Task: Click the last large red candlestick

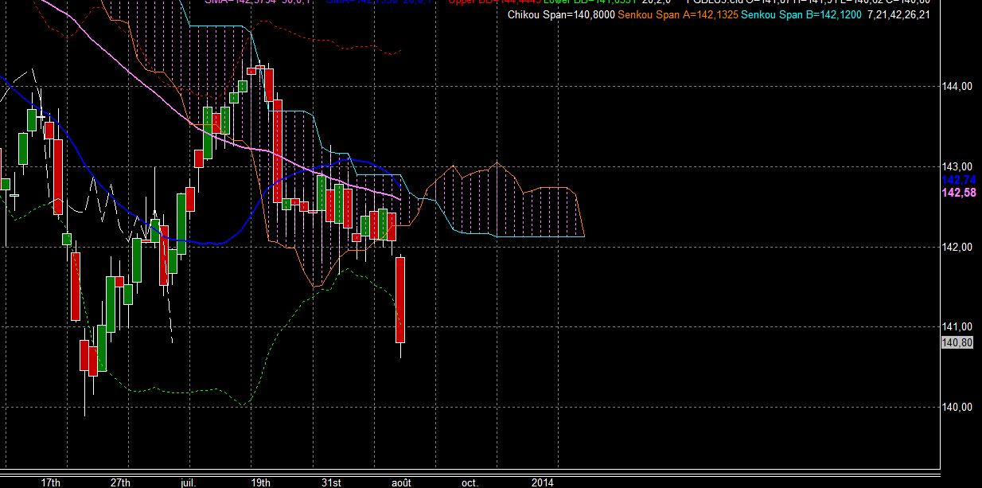Action: click(x=401, y=299)
